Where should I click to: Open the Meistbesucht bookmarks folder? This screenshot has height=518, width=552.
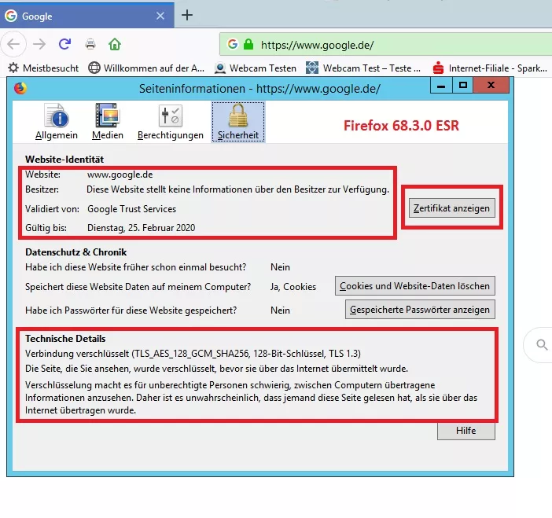click(x=44, y=68)
